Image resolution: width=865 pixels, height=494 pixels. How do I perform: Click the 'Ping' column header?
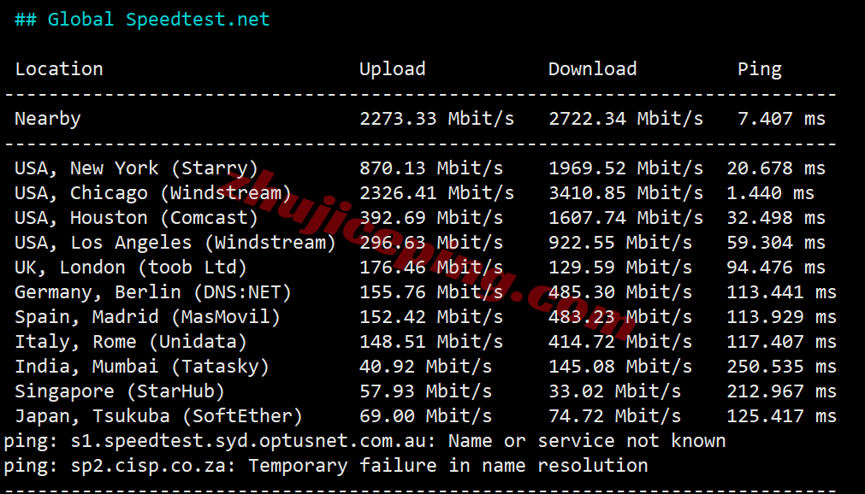pyautogui.click(x=760, y=69)
